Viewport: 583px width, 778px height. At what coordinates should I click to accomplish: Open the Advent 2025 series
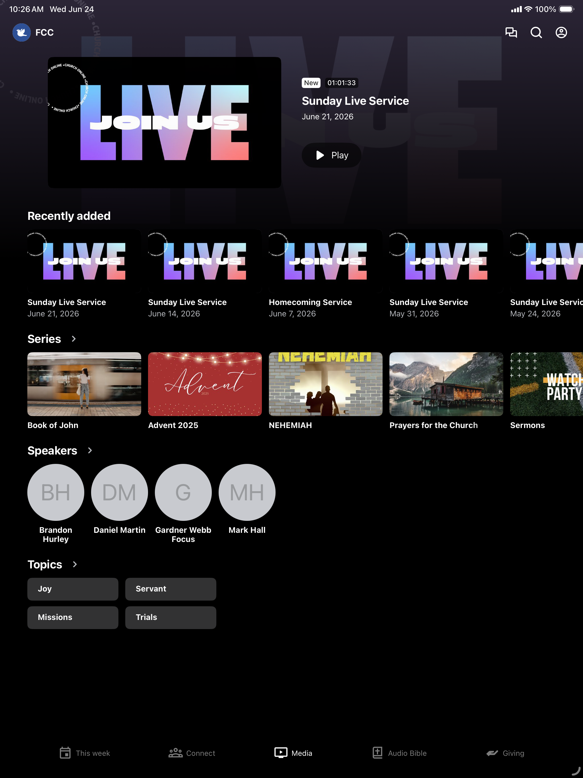205,384
